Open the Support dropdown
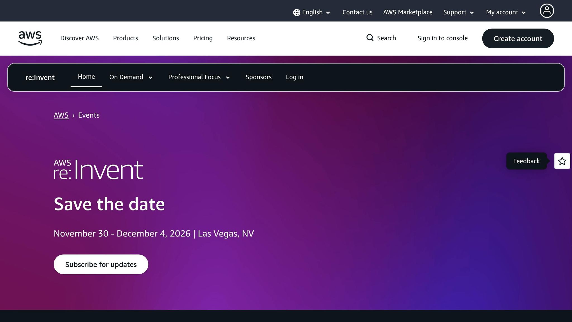Screen dimensions: 572x322 pos(458,12)
